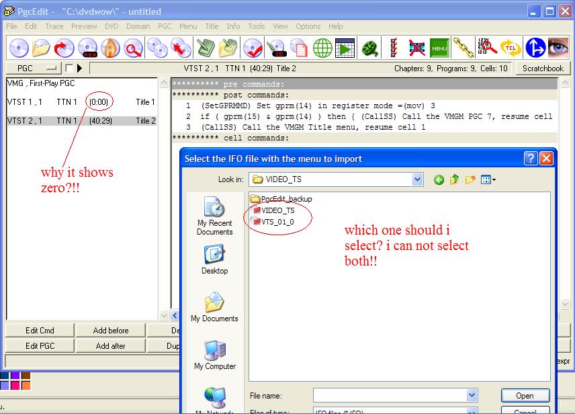Open My Documents in the places bar

[x=214, y=307]
